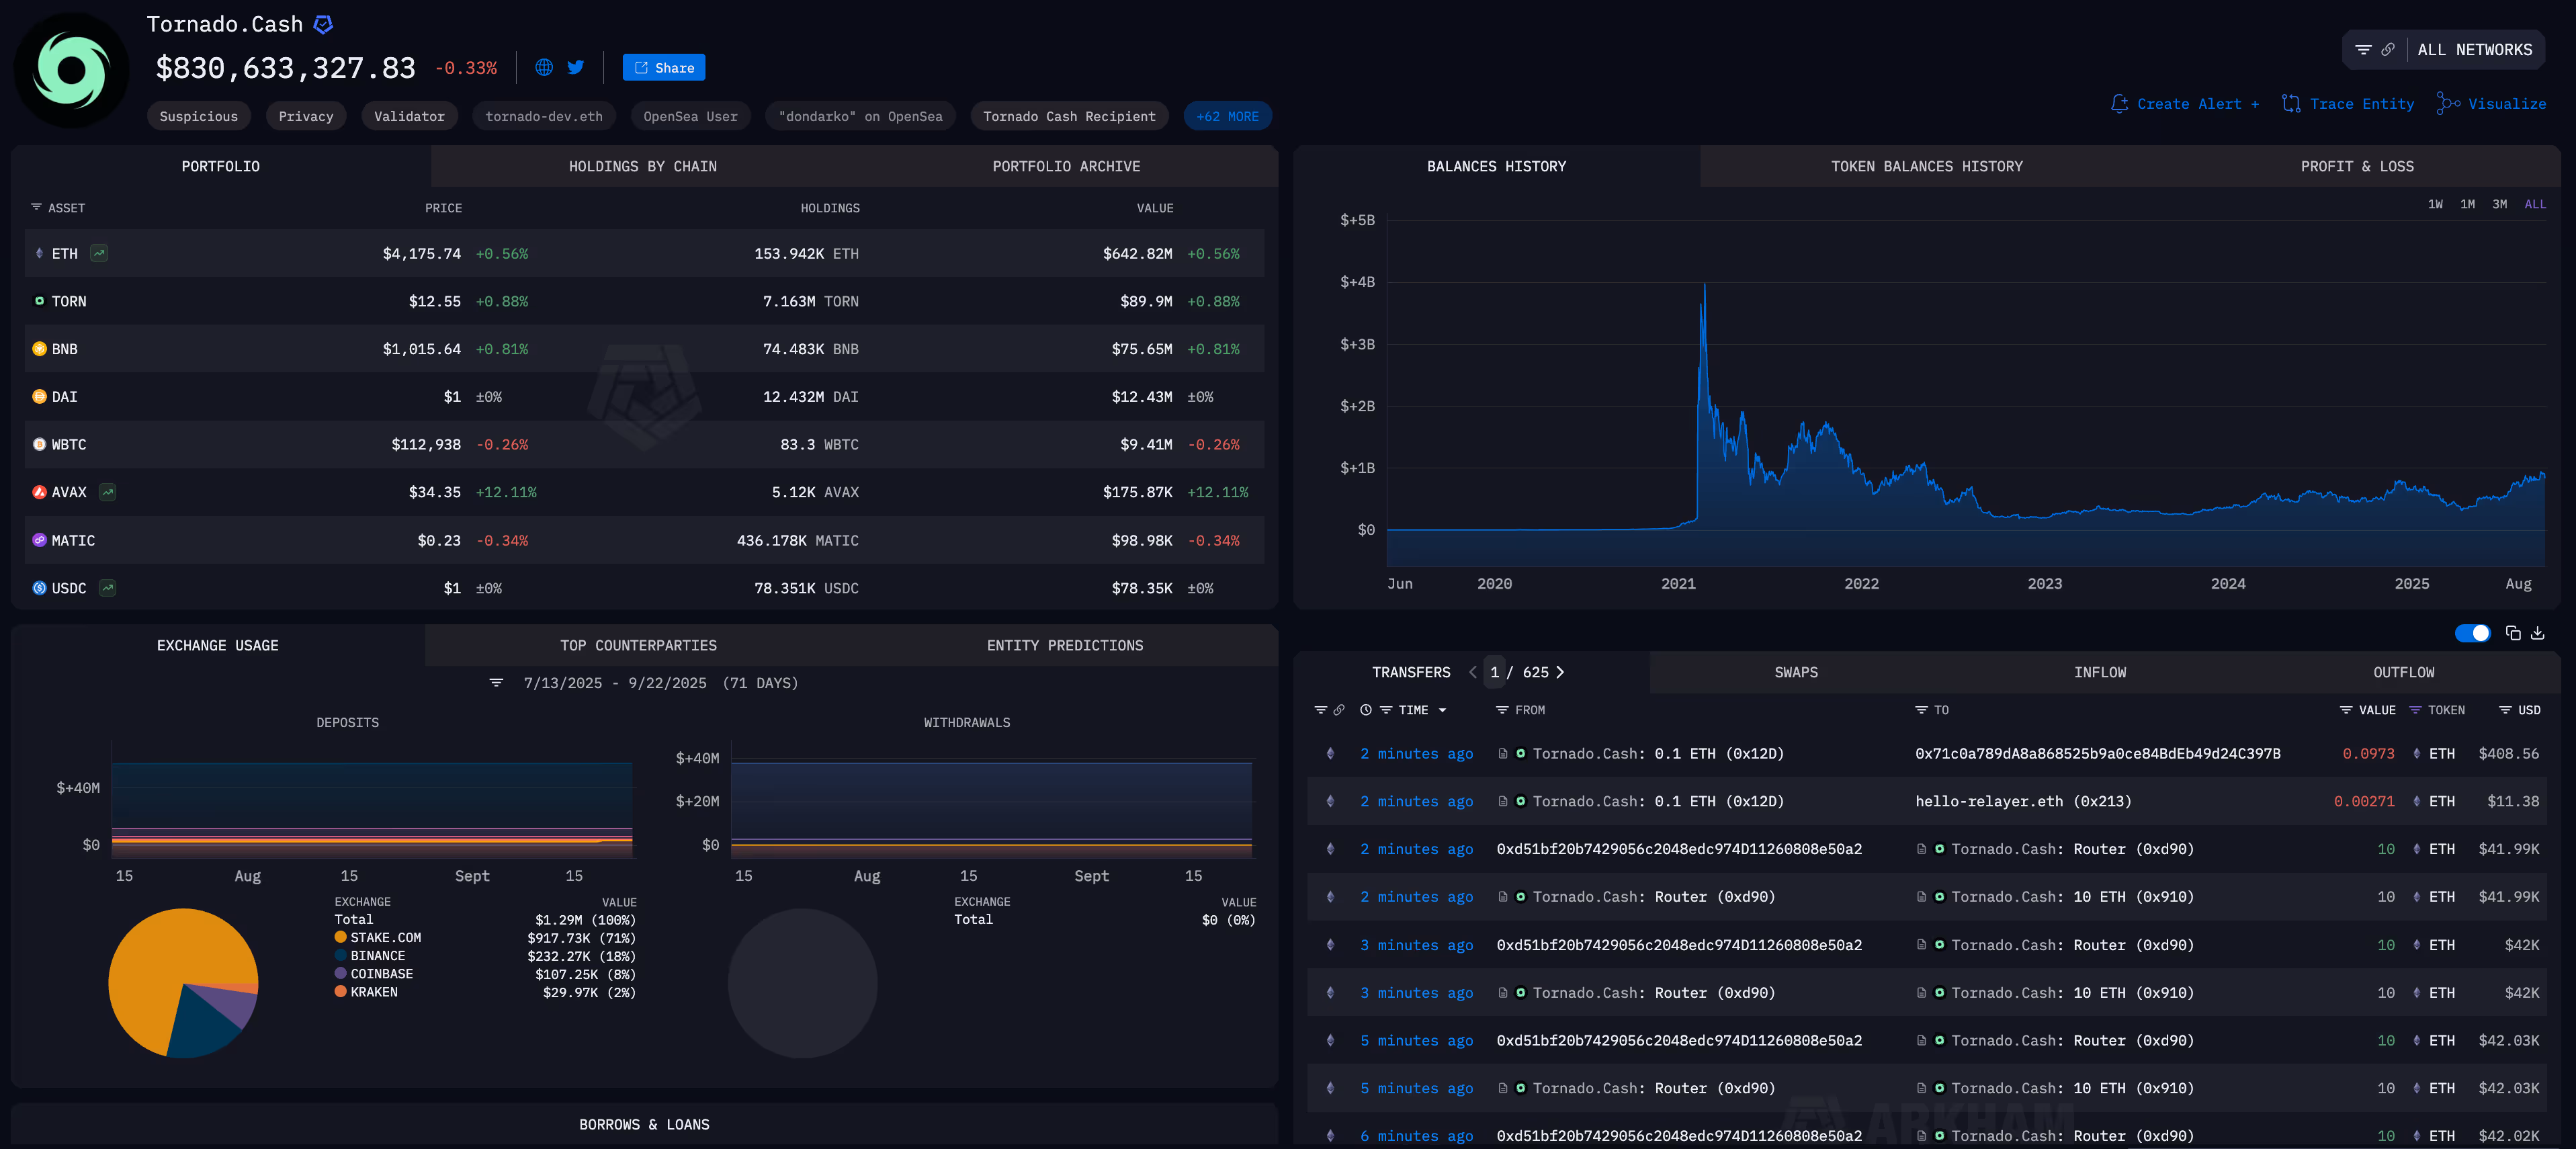Select the orange STAKE.COM legend swatch
2576x1149 pixels.
[x=341, y=937]
